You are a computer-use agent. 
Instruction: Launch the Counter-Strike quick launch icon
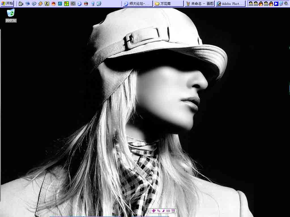(47, 4)
